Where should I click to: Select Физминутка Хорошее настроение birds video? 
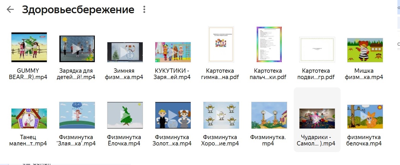[221, 115]
